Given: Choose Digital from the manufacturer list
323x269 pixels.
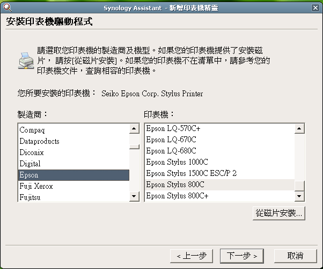Looking at the screenshot, I should click(x=74, y=164).
